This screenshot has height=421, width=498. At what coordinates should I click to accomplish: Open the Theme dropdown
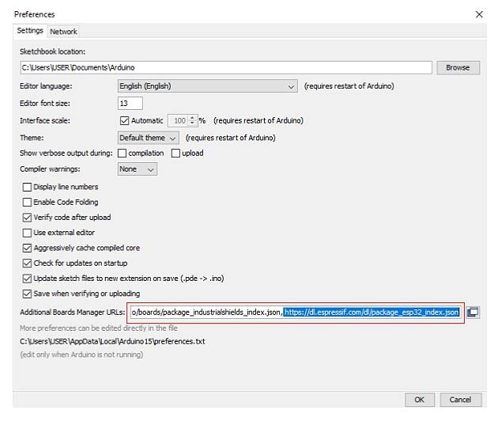pos(148,138)
